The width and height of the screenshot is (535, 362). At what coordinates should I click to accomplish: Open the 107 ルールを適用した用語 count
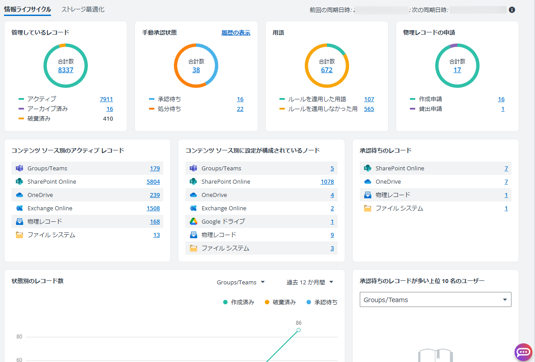[x=369, y=99]
